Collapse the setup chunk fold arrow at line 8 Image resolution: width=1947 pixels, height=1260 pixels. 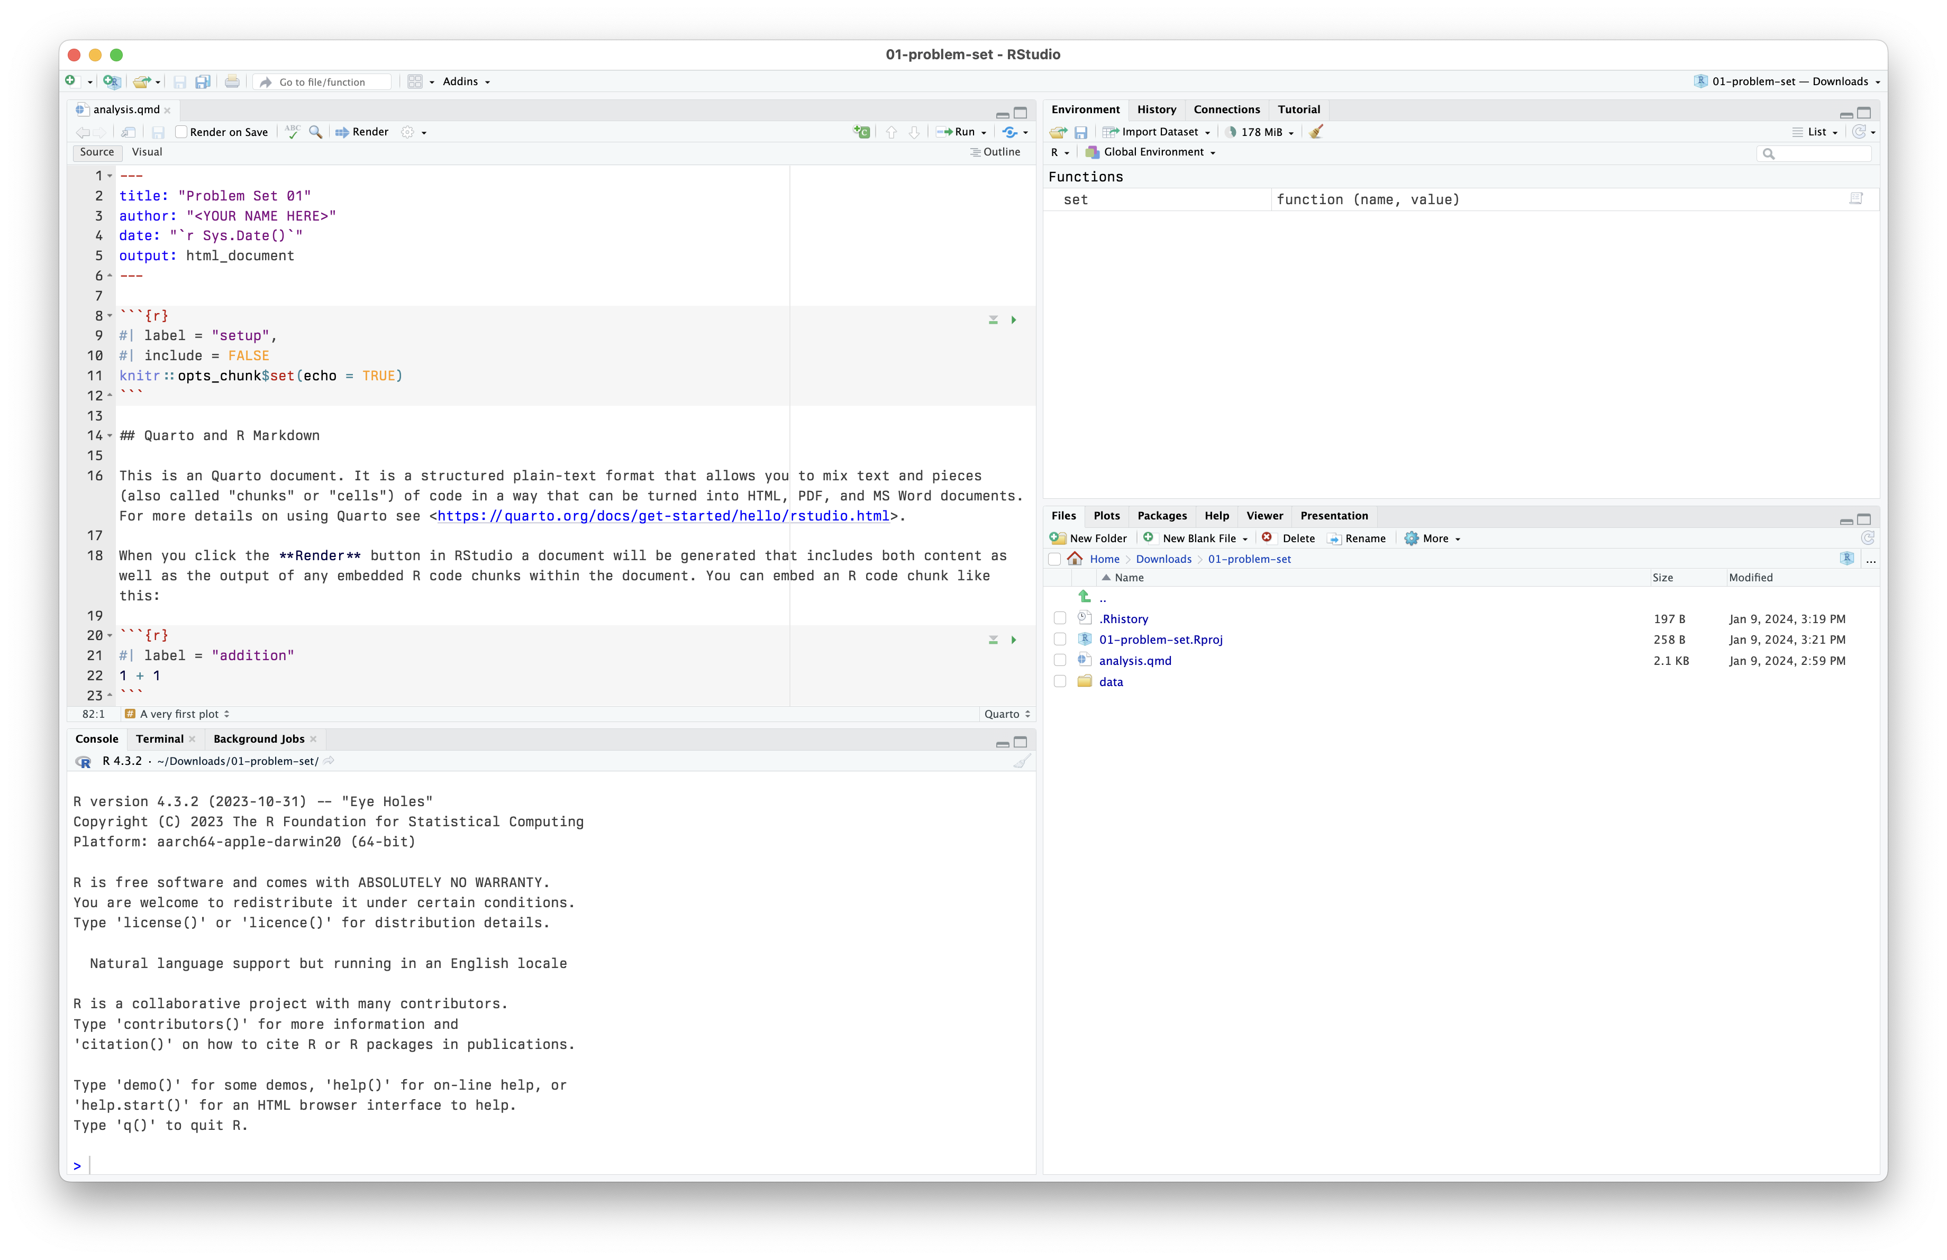(x=110, y=316)
